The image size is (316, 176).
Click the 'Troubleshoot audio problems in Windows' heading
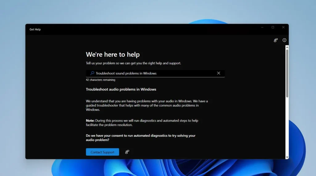point(121,89)
